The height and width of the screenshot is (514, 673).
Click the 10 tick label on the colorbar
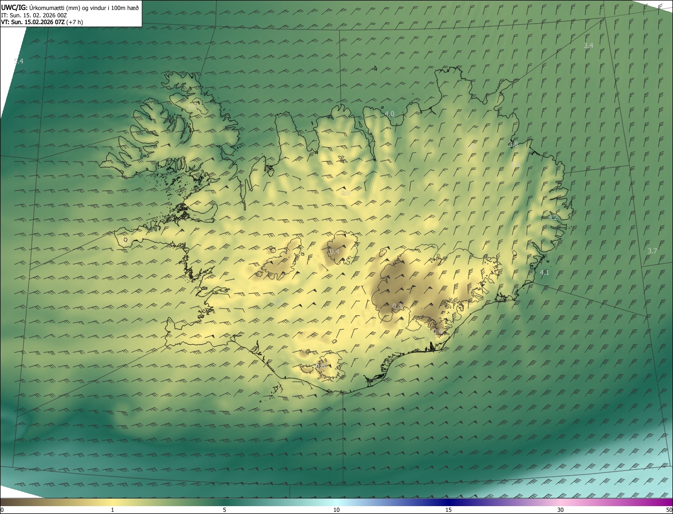coord(336,510)
